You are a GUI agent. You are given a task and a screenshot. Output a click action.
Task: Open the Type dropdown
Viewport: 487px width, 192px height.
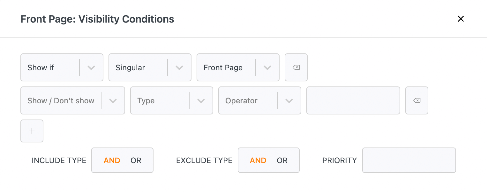pyautogui.click(x=172, y=100)
